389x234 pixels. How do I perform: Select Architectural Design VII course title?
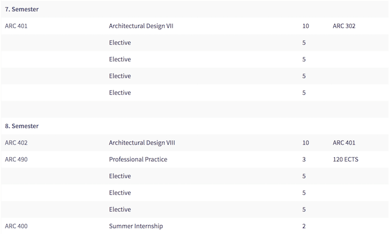coord(141,26)
